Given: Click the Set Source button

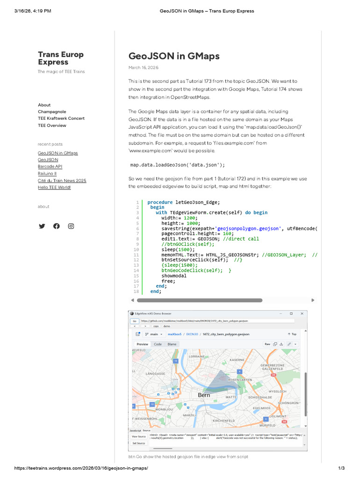Looking at the screenshot, I should click(139, 443).
